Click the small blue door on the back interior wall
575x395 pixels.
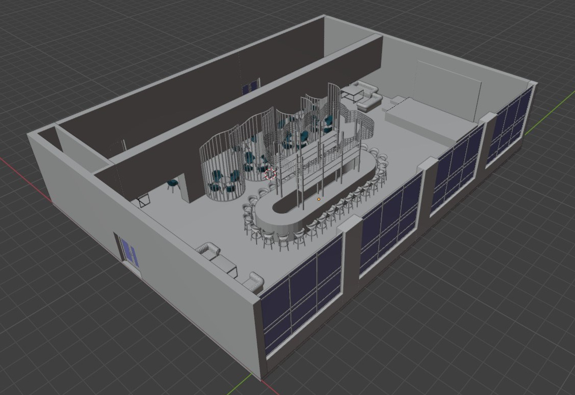250,87
